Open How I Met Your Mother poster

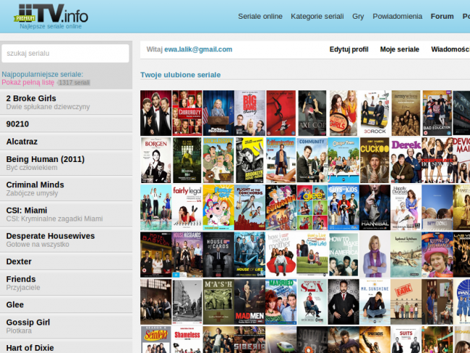pos(281,255)
